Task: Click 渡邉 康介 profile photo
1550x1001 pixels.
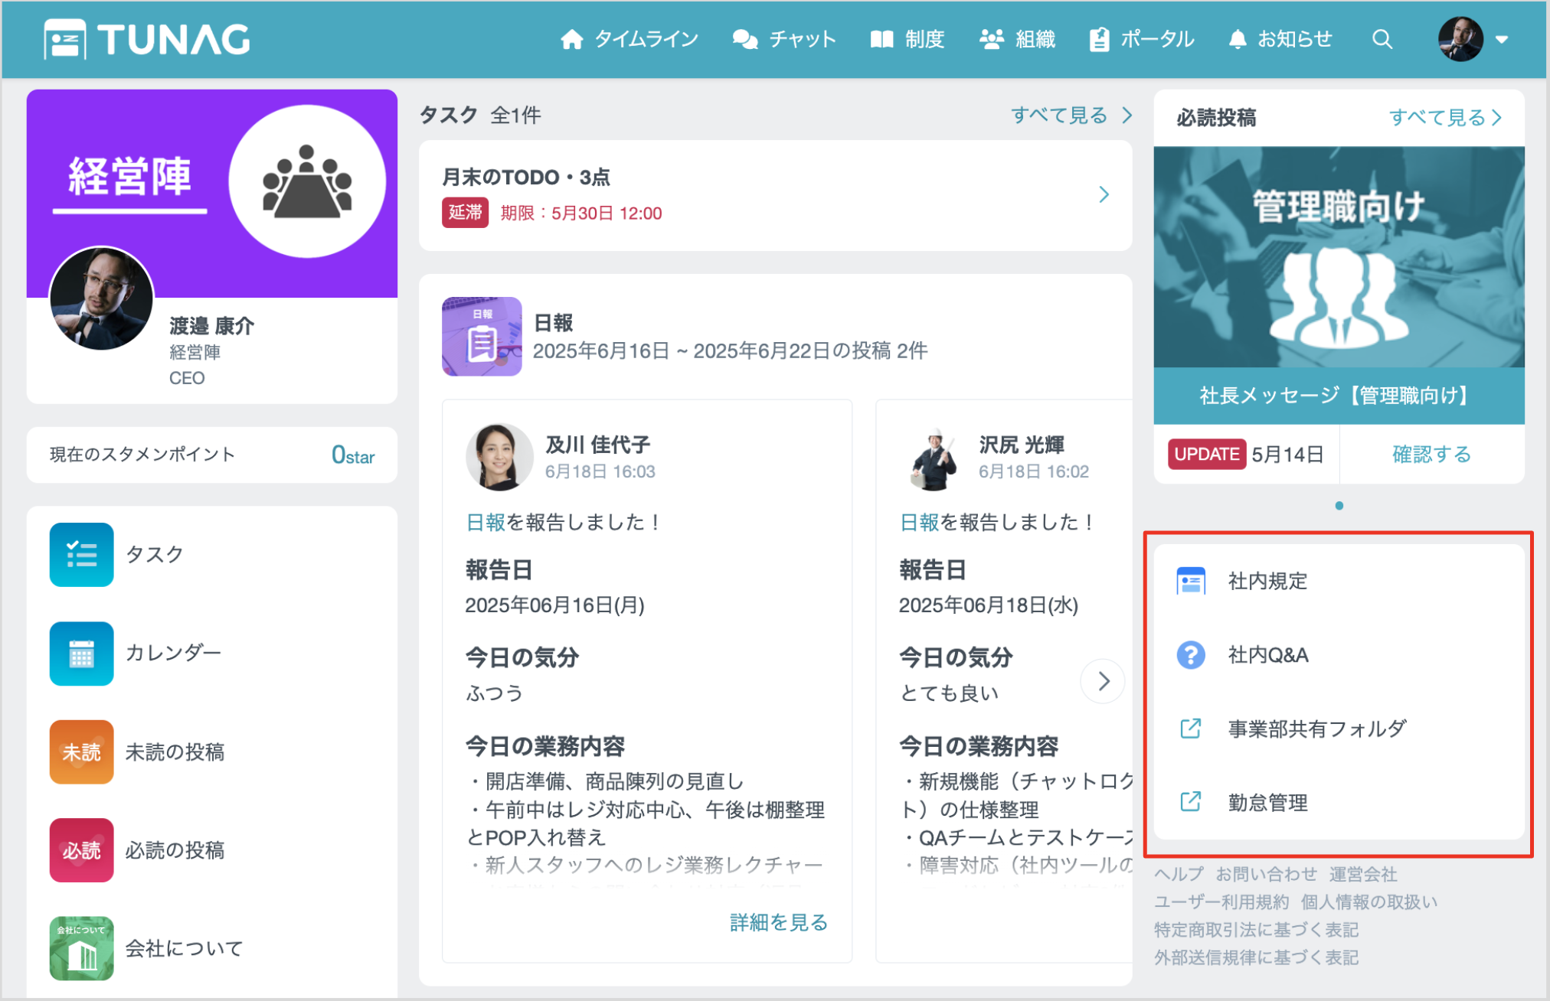Action: pos(101,298)
